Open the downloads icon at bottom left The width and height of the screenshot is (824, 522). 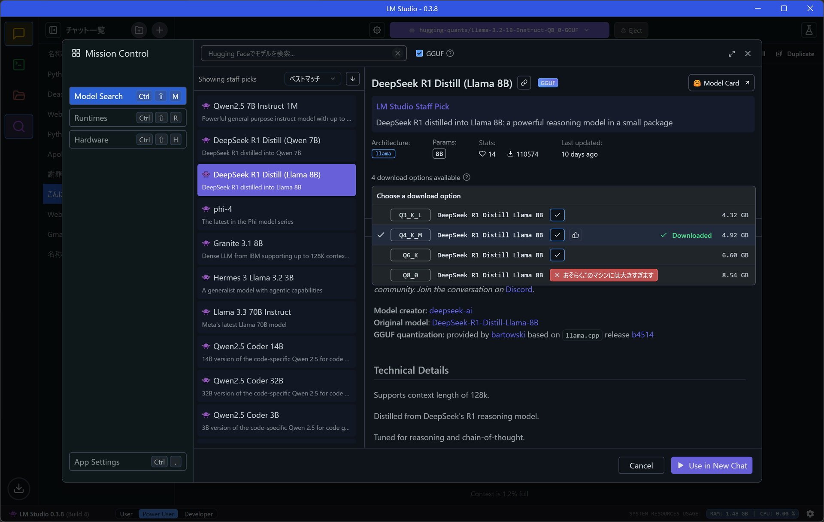tap(19, 488)
